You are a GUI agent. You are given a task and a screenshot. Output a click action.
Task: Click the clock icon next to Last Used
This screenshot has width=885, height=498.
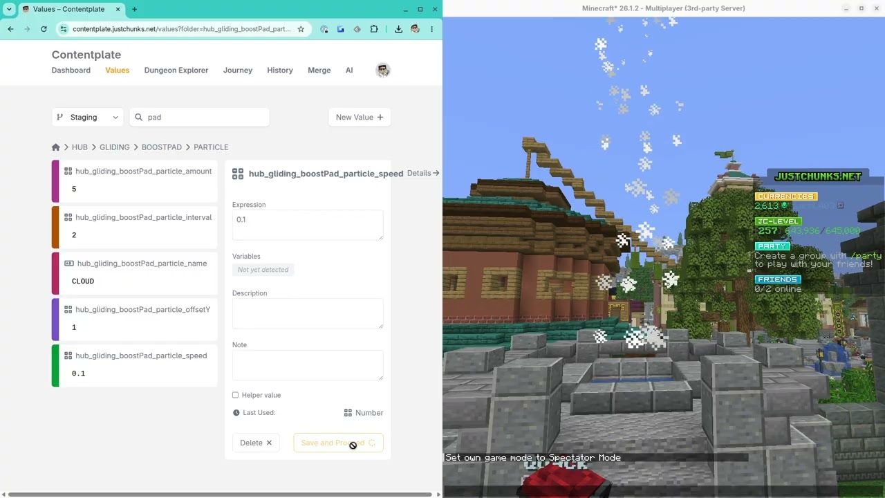[x=236, y=413]
